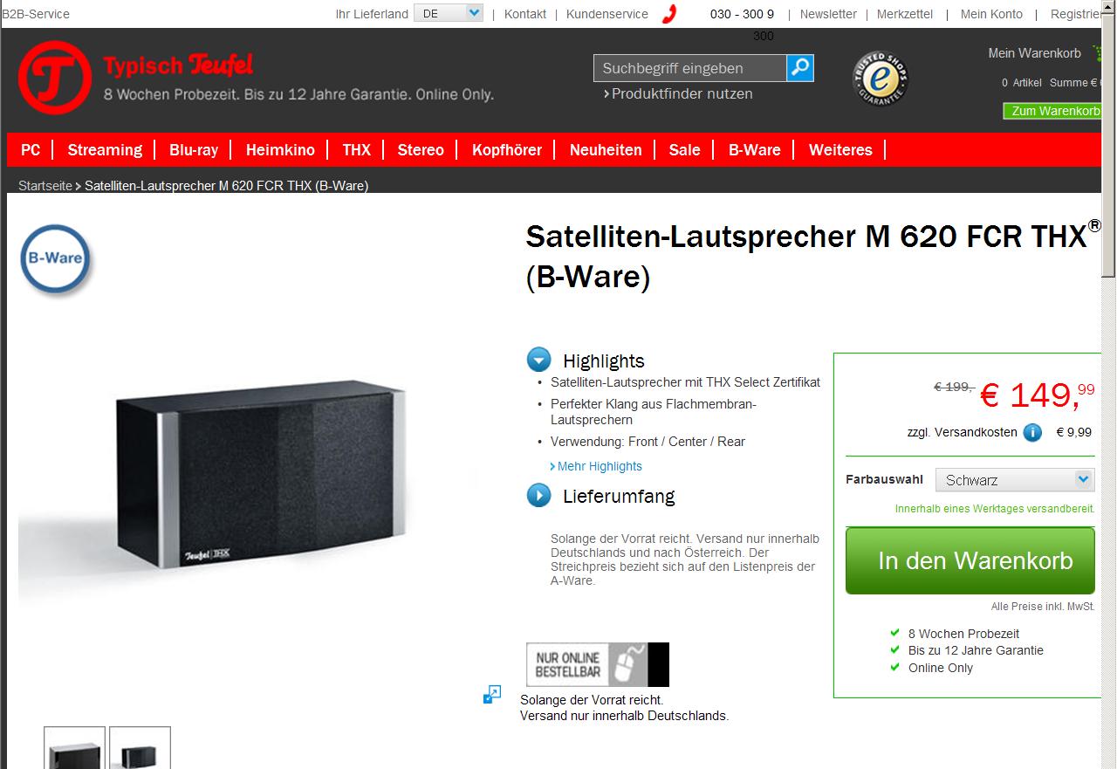Open the Ihr Lieferland DE dropdown
Image resolution: width=1117 pixels, height=769 pixels.
[x=449, y=13]
